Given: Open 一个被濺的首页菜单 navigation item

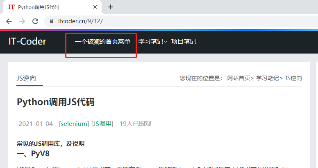Looking at the screenshot, I should (102, 42).
